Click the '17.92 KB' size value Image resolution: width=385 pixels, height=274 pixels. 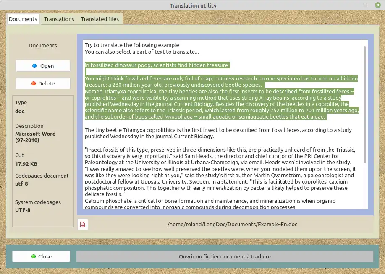(26, 164)
